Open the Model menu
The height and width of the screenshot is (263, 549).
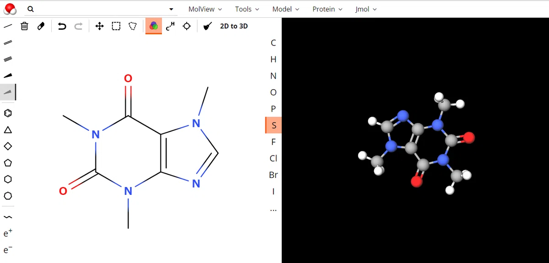click(286, 9)
